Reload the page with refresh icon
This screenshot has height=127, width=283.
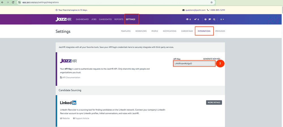click(x=13, y=2)
